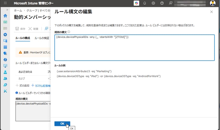
Task: Open Users icon in sidebar
Action: coord(5,72)
